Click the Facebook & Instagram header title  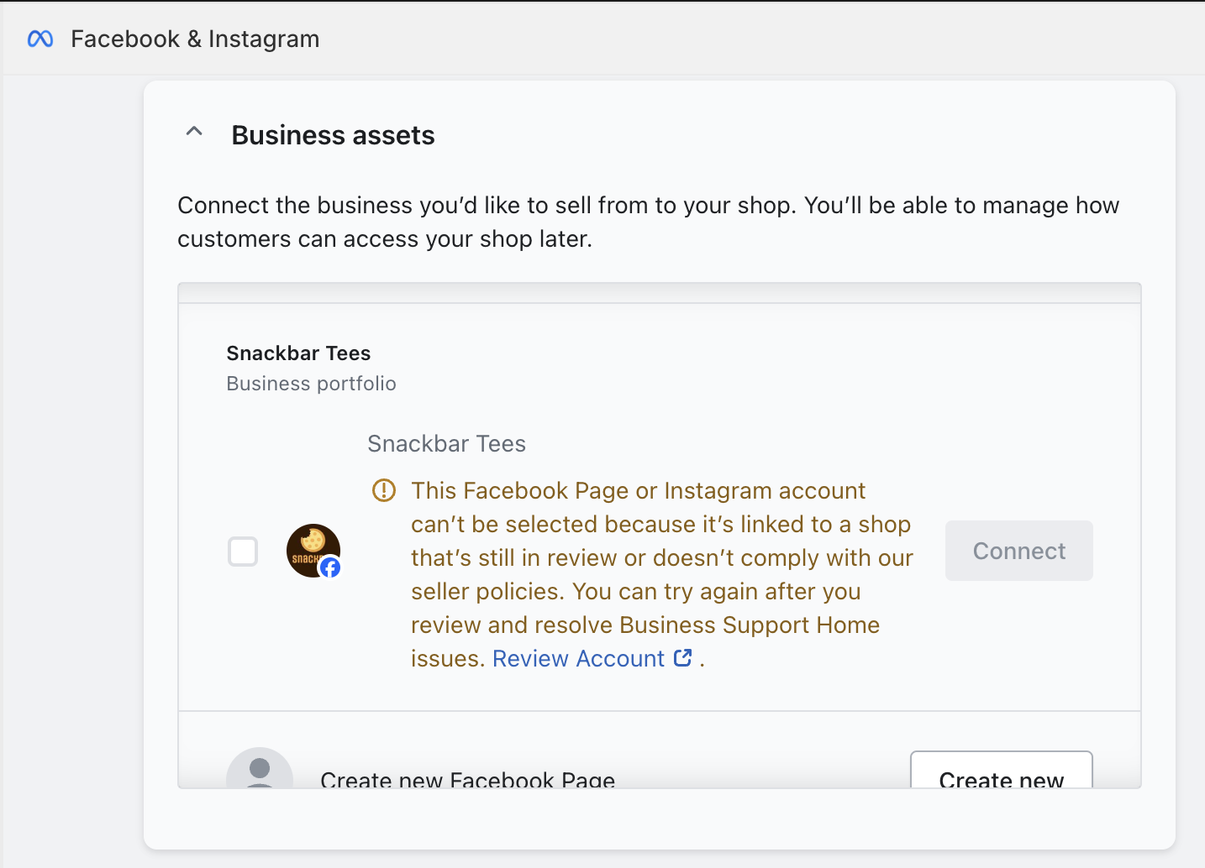195,39
